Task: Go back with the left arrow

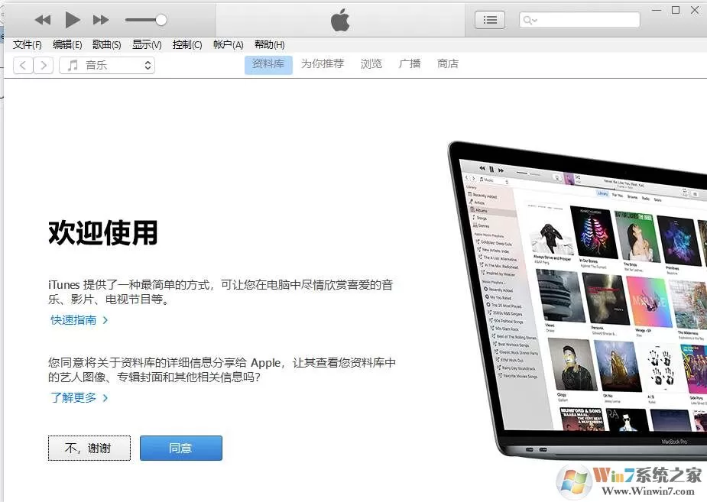Action: [x=23, y=66]
